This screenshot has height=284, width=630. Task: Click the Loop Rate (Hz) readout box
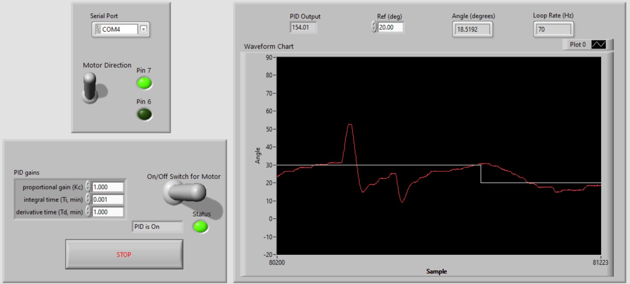coord(553,30)
